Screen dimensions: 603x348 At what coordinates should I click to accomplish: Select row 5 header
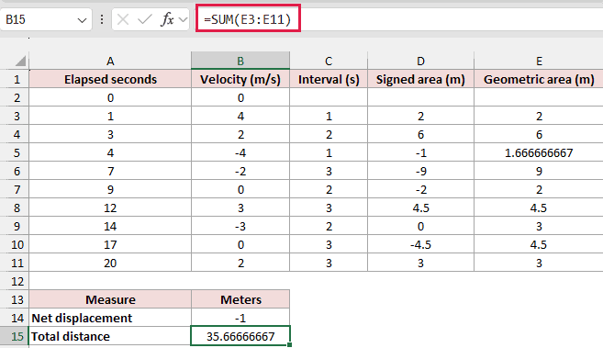click(x=15, y=152)
